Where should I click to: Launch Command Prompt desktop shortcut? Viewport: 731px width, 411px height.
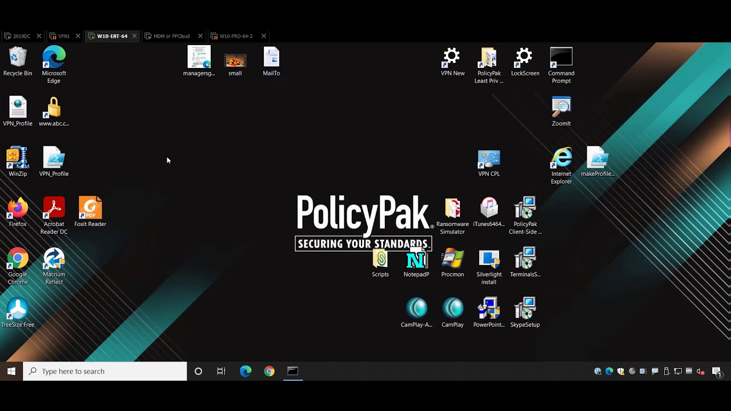pos(561,65)
